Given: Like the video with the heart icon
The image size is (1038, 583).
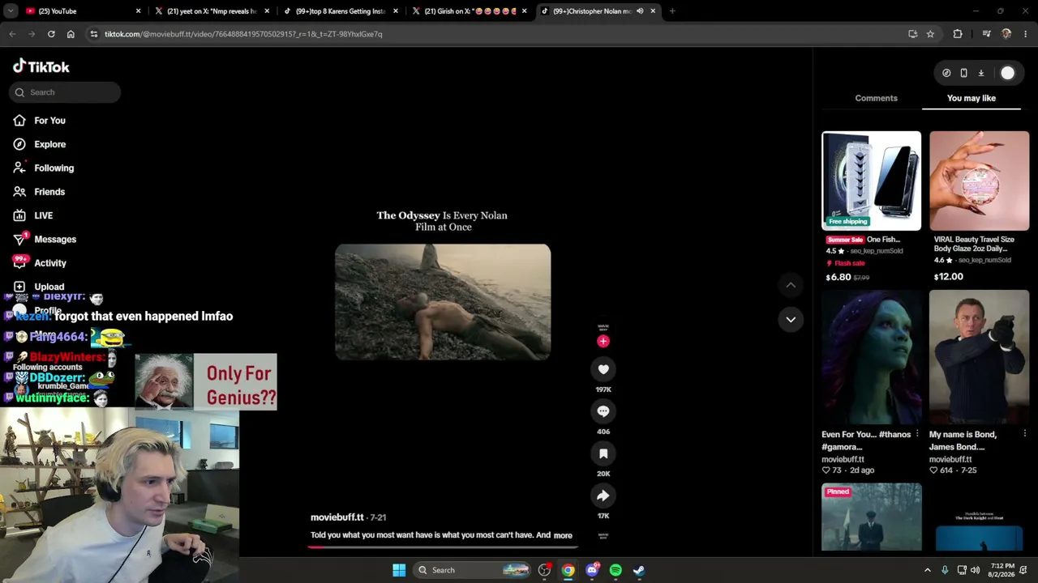Looking at the screenshot, I should [603, 369].
